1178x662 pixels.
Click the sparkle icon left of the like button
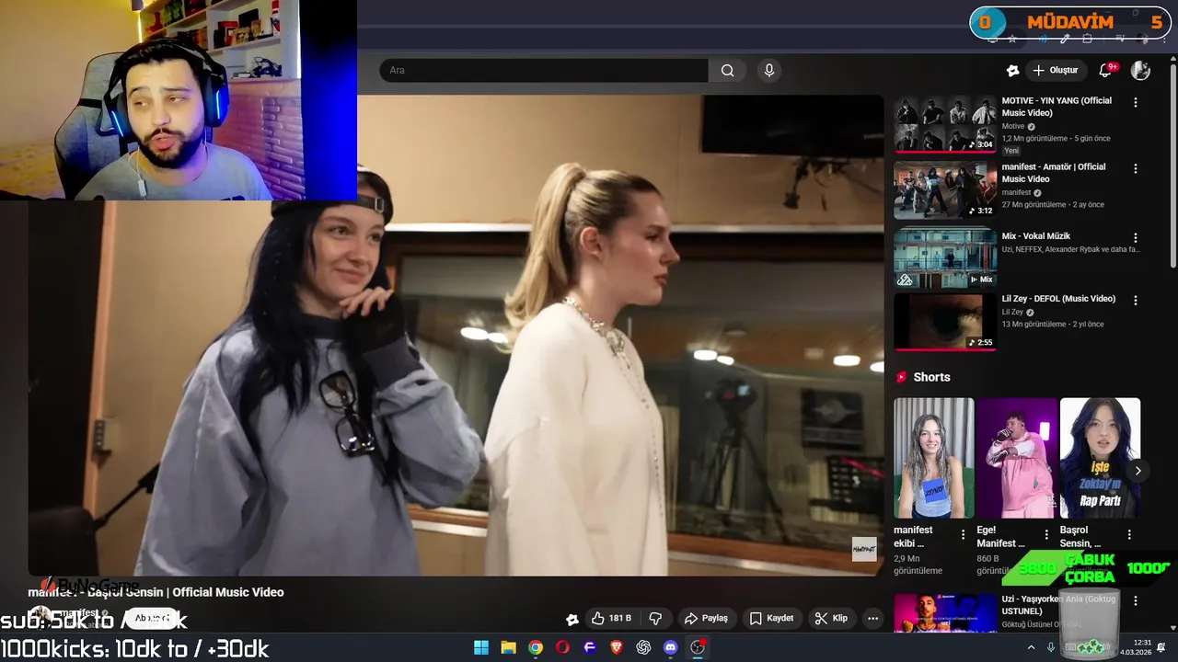(572, 619)
